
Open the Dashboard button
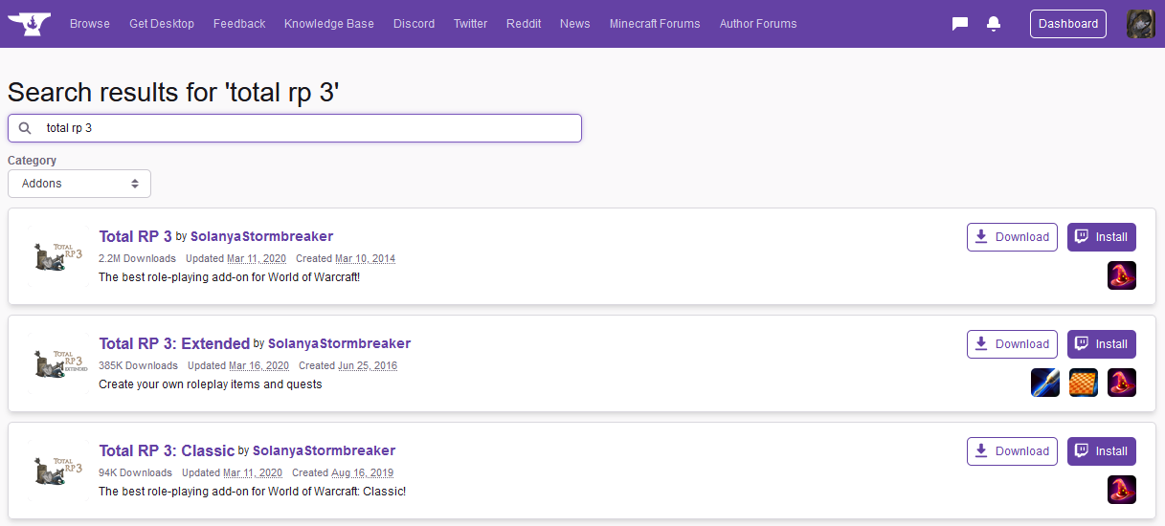pyautogui.click(x=1068, y=24)
